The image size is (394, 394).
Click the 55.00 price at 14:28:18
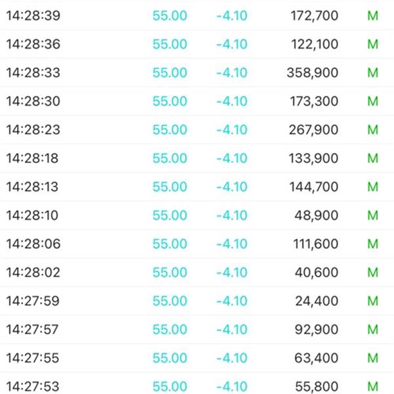[x=170, y=158]
